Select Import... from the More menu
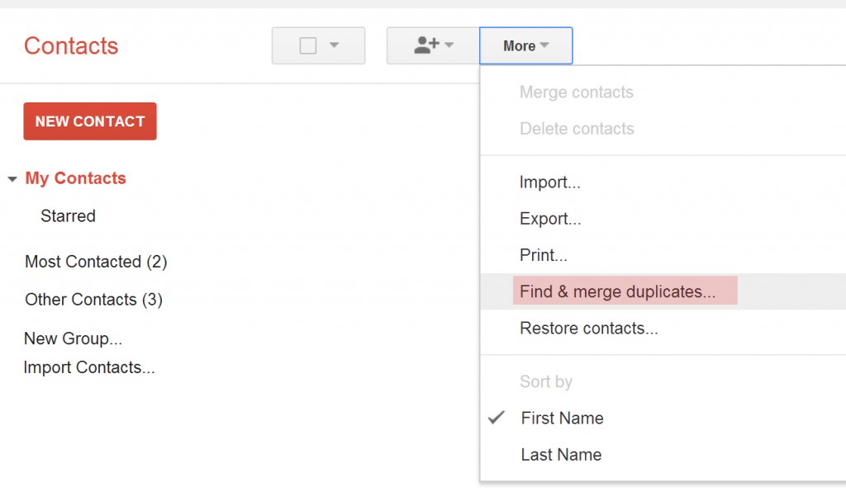Image resolution: width=846 pixels, height=497 pixels. tap(549, 182)
